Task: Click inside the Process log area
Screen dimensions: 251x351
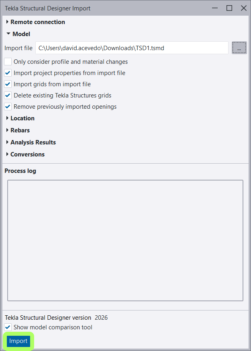Action: pos(125,240)
